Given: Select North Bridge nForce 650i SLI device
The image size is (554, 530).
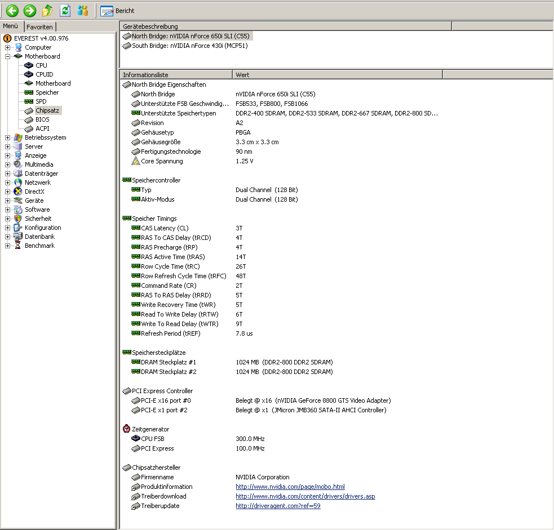Looking at the screenshot, I should 187,36.
